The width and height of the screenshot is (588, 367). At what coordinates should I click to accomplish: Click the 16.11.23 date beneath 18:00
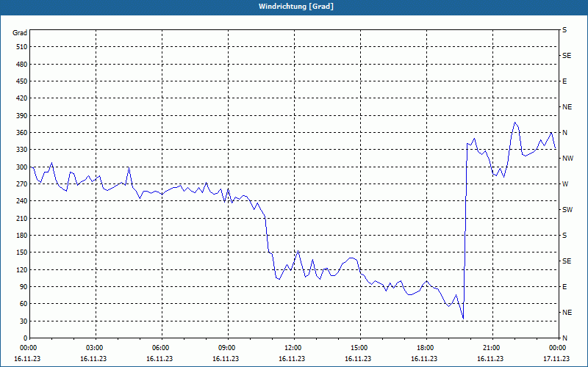[424, 358]
